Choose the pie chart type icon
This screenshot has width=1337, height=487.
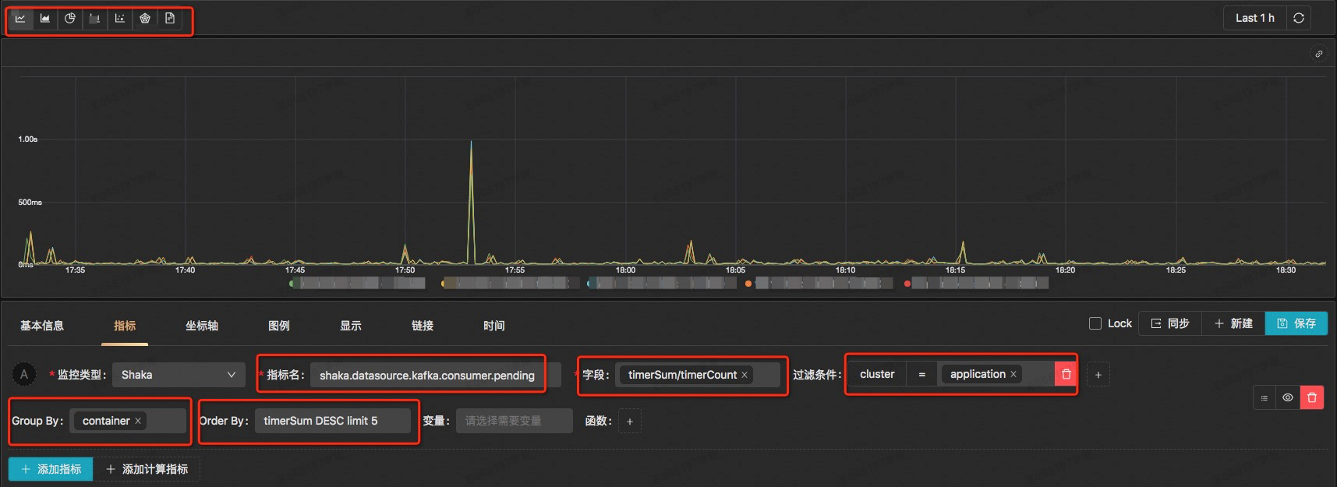pyautogui.click(x=70, y=19)
